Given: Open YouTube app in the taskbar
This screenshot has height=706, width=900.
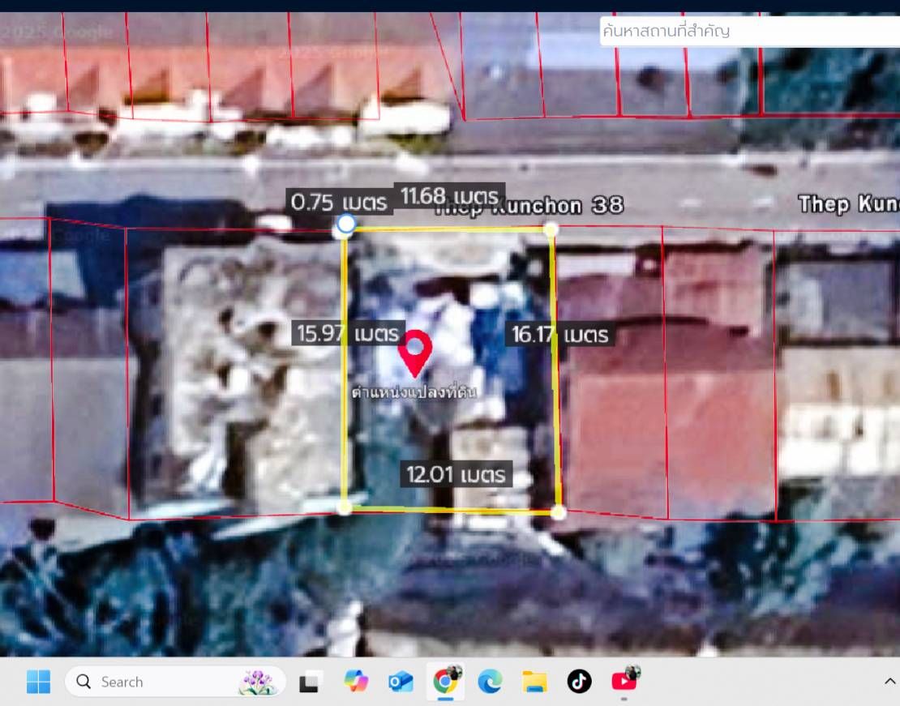Looking at the screenshot, I should 624,681.
